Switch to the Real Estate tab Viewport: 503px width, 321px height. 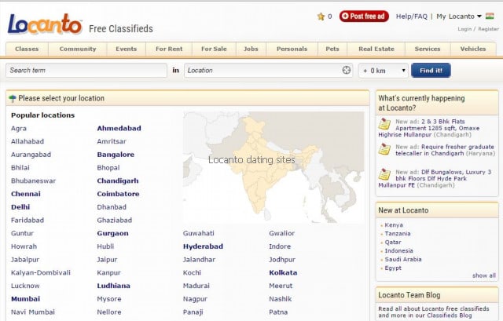click(x=376, y=49)
